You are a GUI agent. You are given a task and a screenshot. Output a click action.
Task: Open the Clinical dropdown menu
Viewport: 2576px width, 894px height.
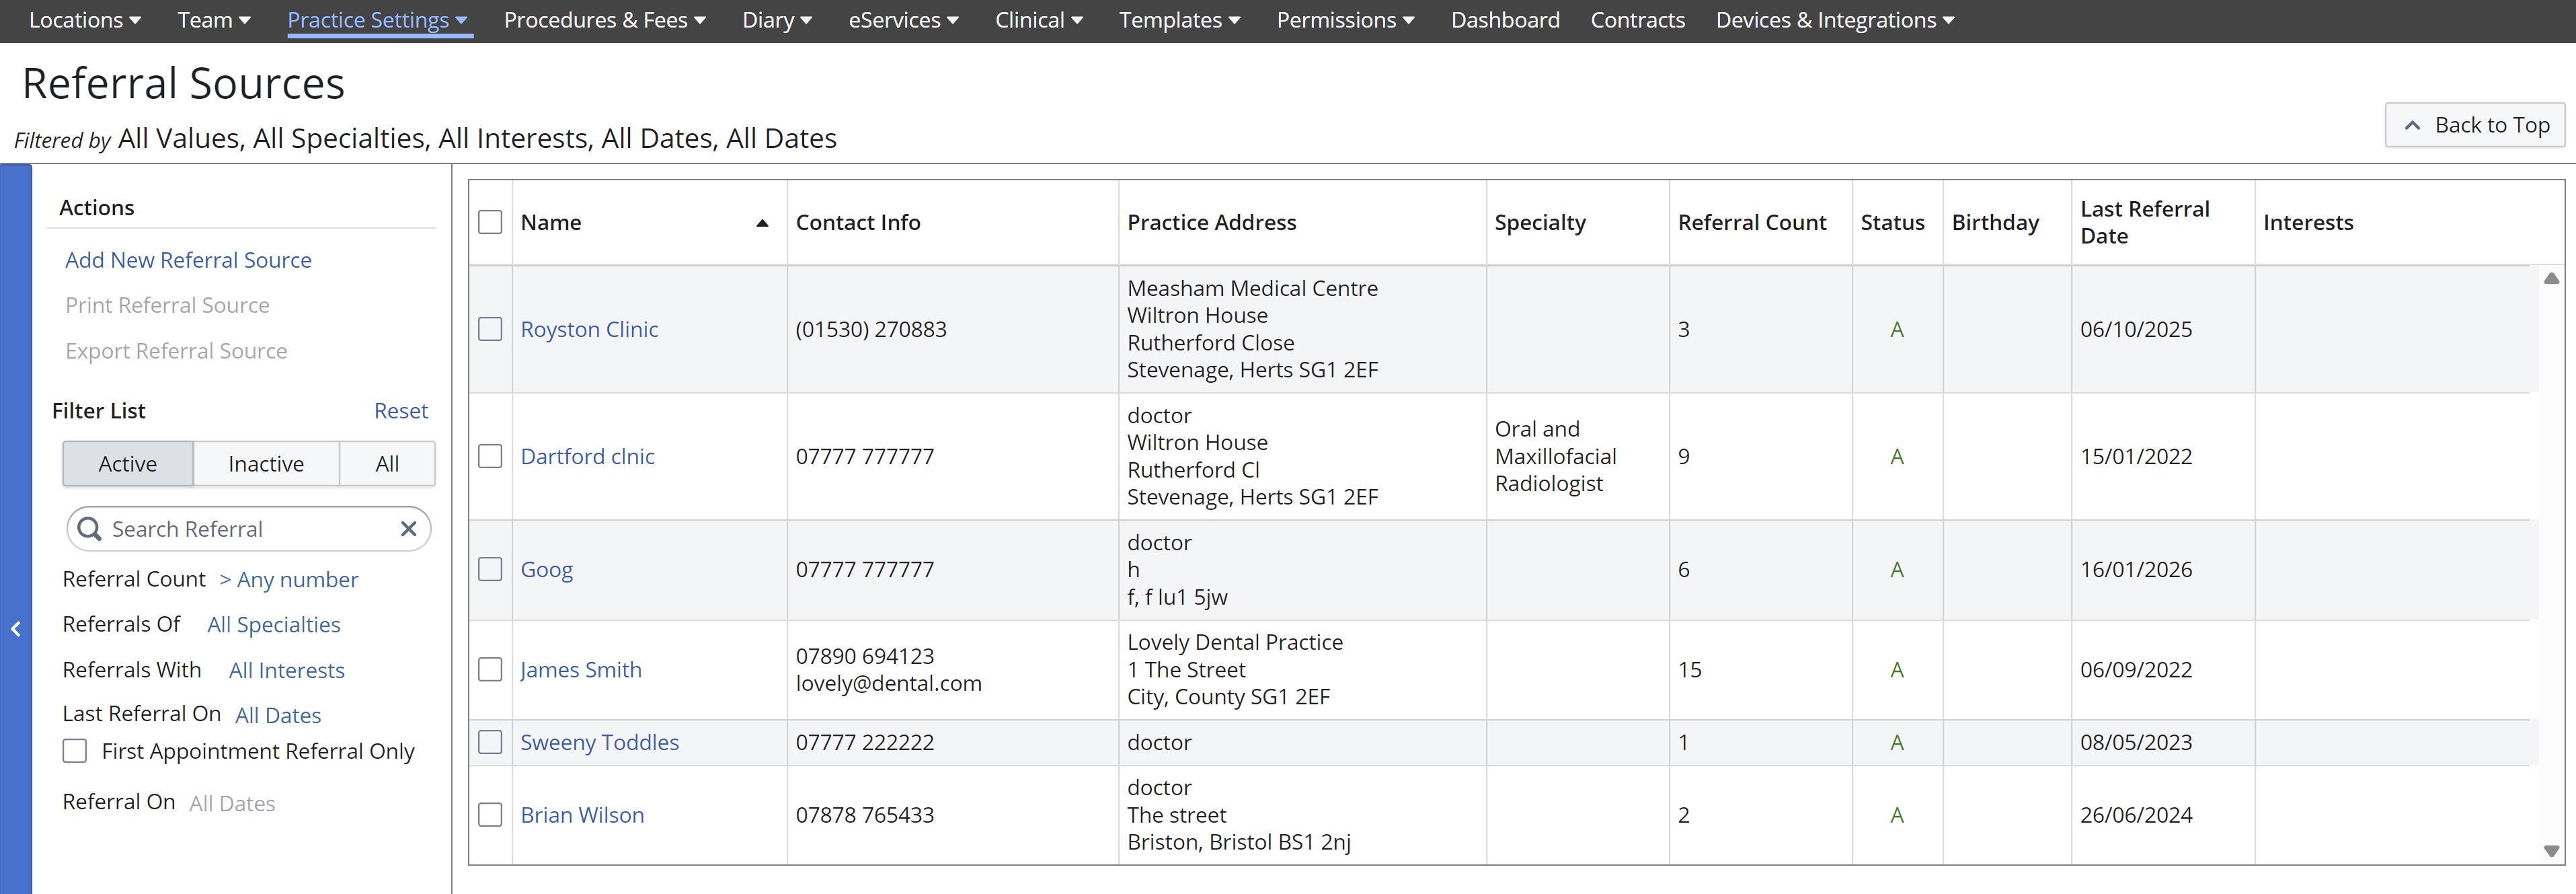point(1039,20)
